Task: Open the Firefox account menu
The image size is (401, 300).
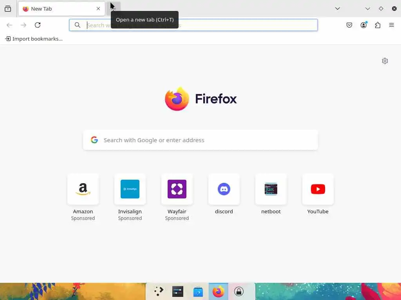Action: point(364,25)
